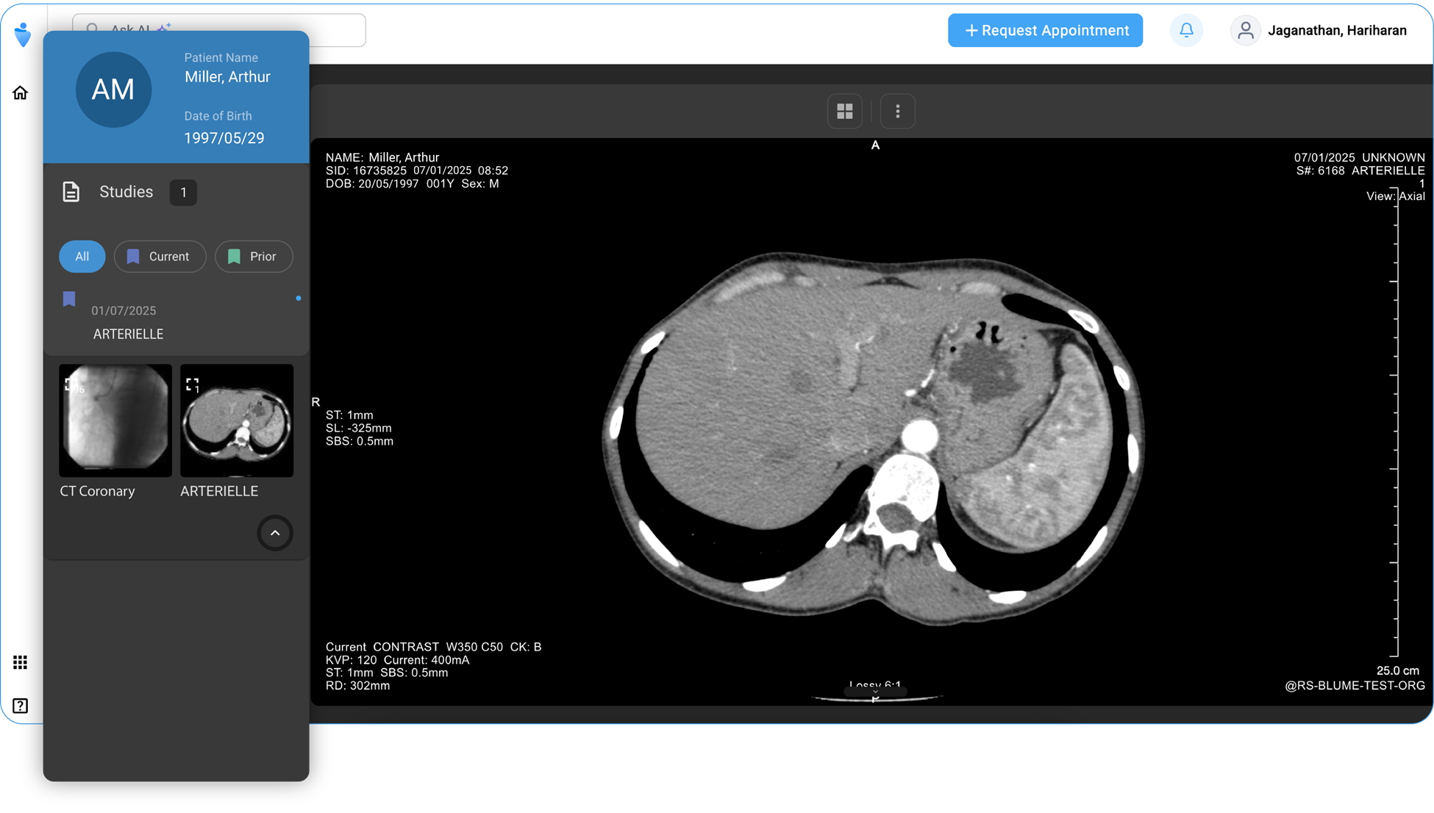The height and width of the screenshot is (813, 1434).
Task: Select the ARTERIELLE study dated 01/07/2025
Action: pyautogui.click(x=128, y=334)
